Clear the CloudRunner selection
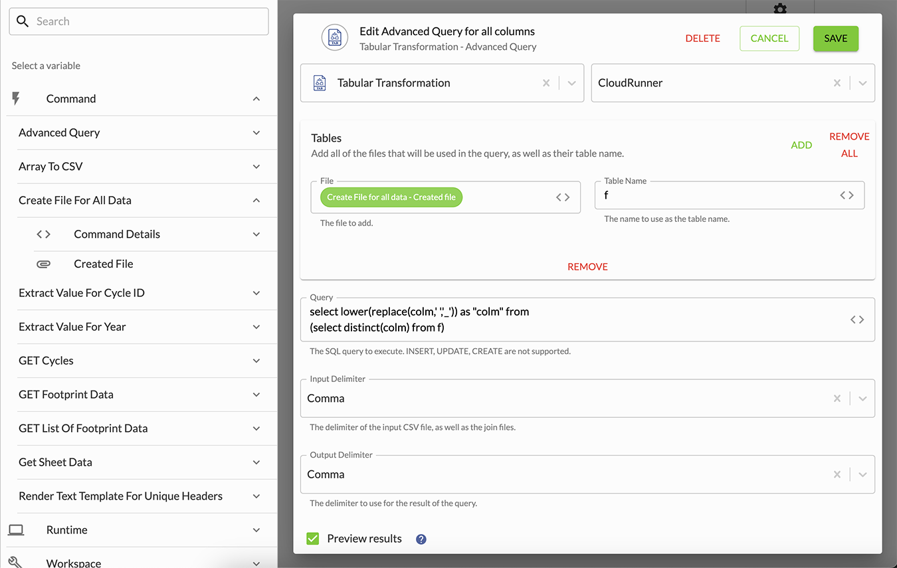 click(x=837, y=83)
